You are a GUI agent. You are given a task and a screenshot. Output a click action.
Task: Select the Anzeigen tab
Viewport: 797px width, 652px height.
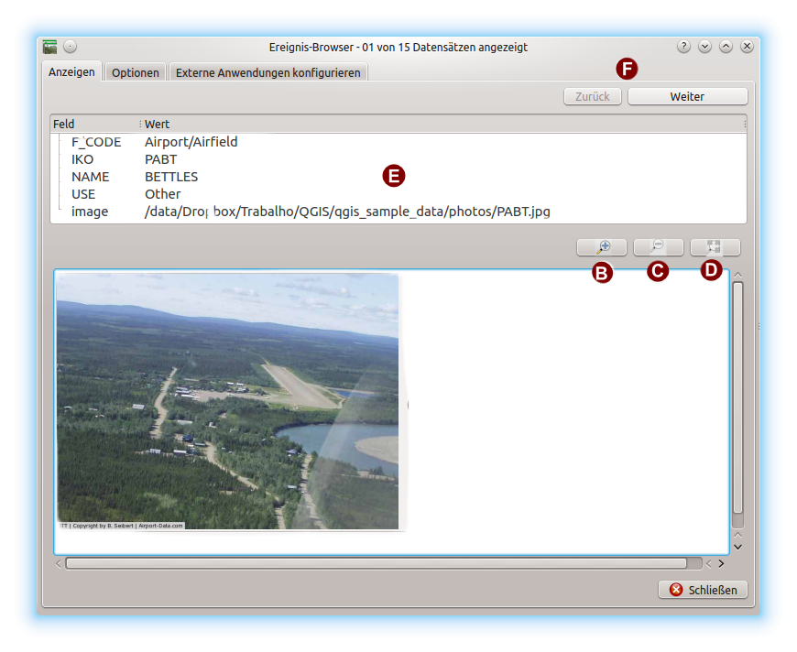point(71,71)
